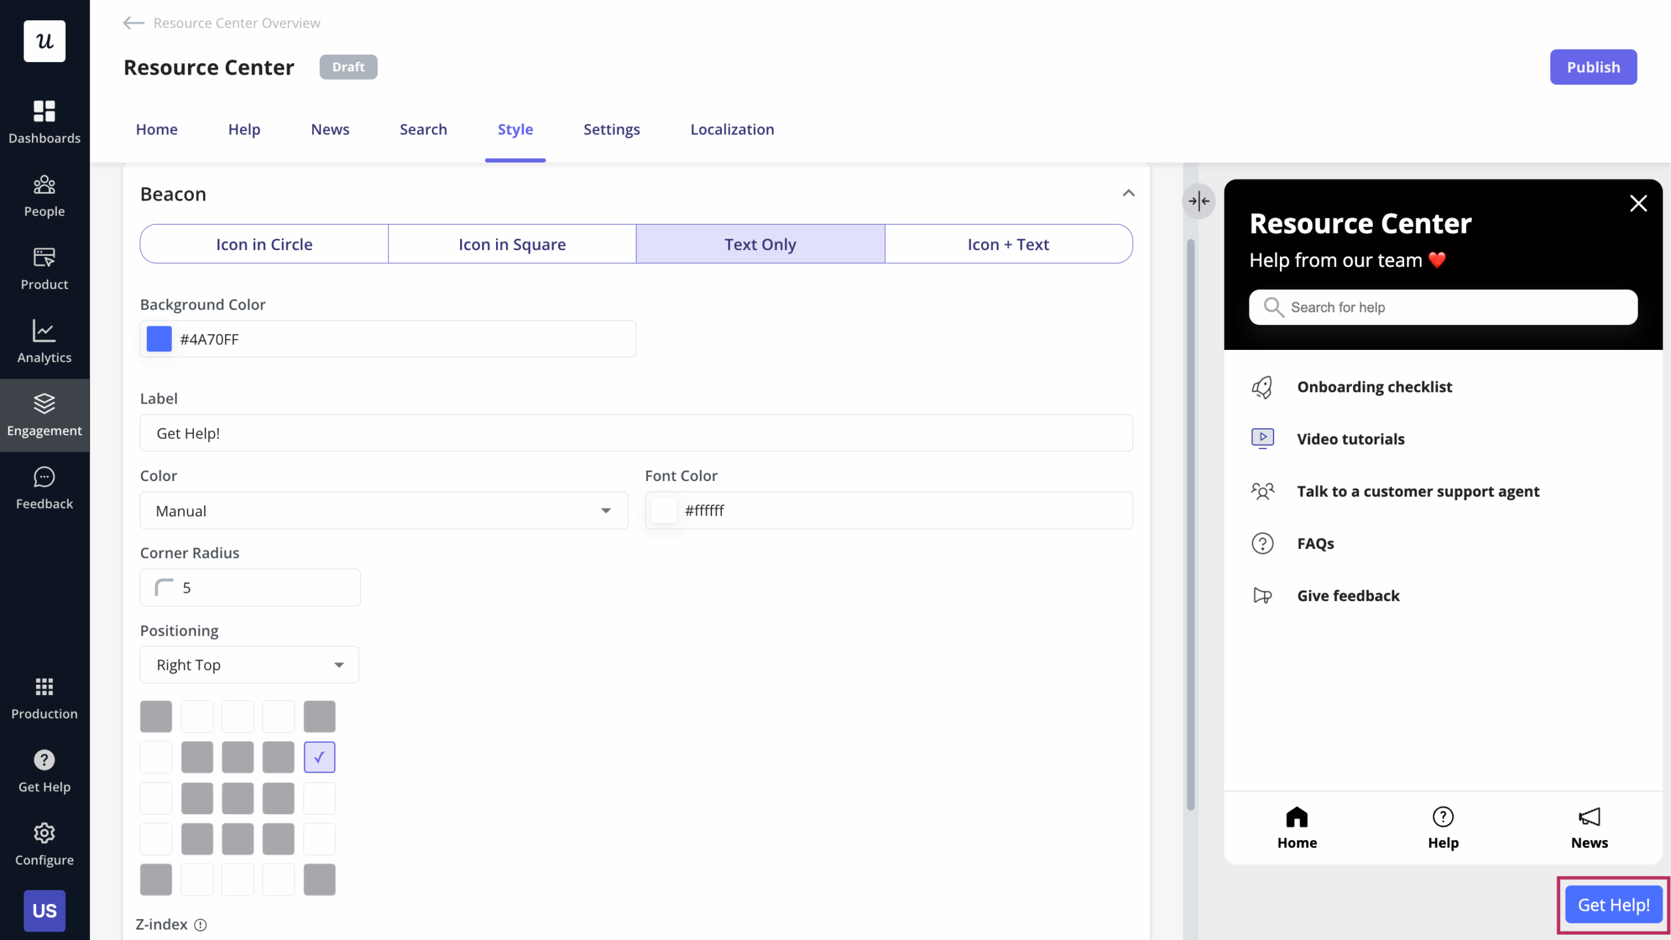Collapse the Beacon section

(x=1128, y=193)
